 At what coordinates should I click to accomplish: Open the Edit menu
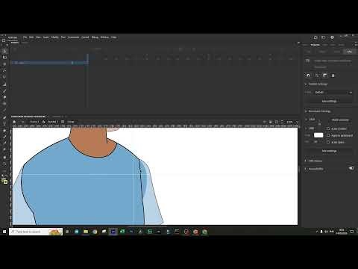click(31, 37)
